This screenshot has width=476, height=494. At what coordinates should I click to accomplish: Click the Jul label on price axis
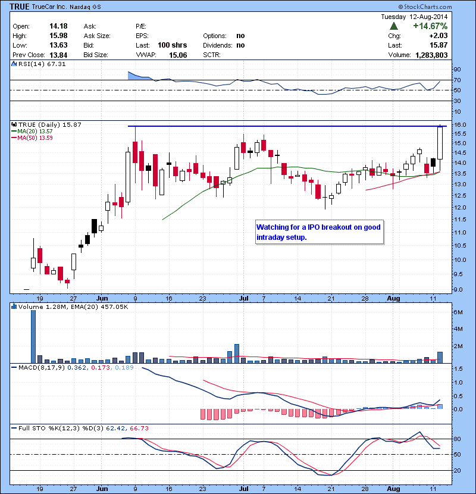[244, 298]
